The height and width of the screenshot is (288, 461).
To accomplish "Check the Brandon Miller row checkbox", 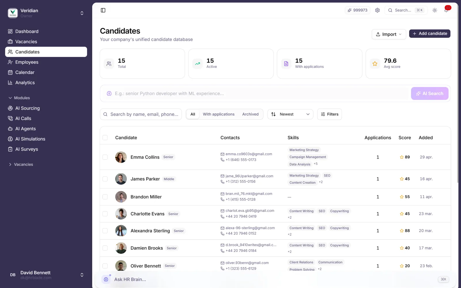I will pos(105,197).
